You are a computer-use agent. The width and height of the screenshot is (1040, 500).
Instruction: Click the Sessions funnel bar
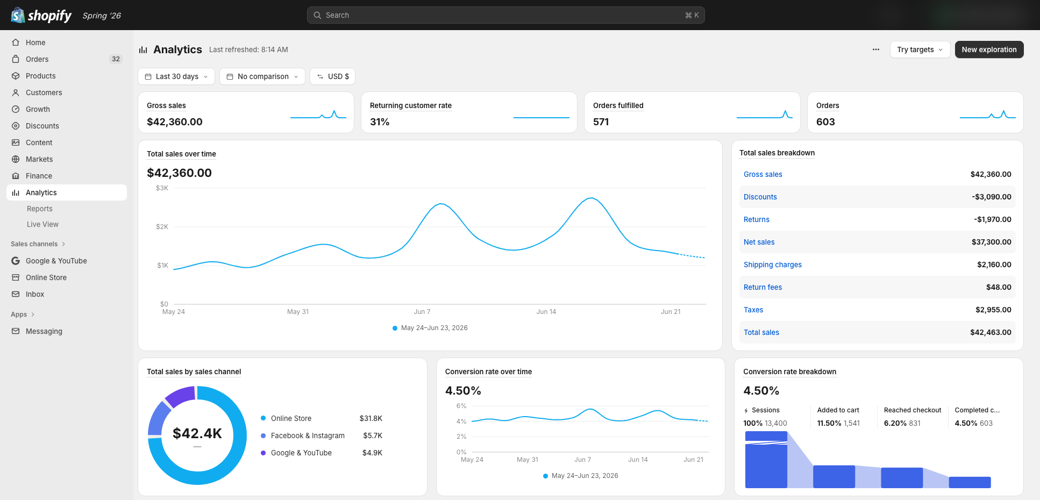click(766, 460)
